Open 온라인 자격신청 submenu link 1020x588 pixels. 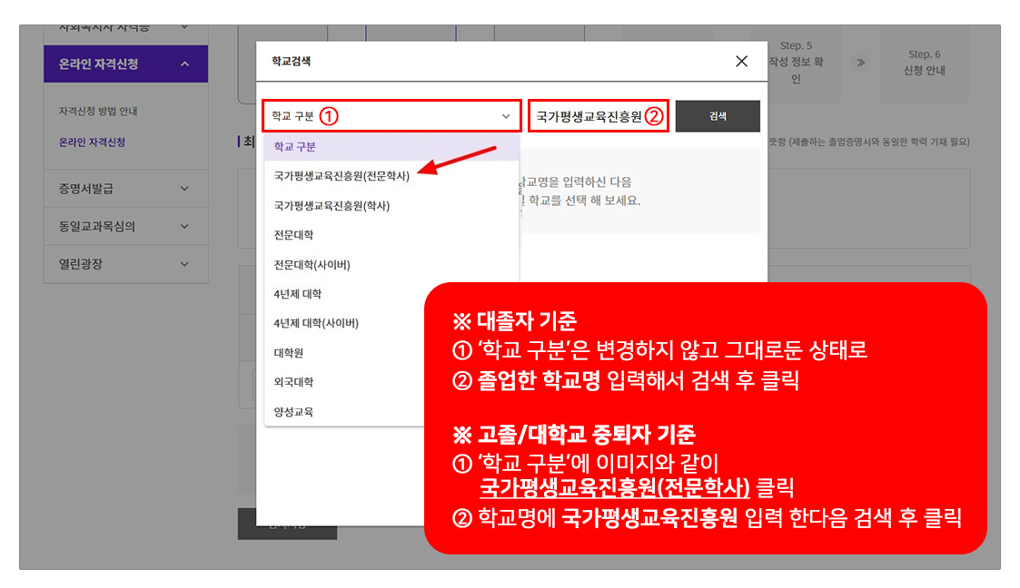click(92, 142)
